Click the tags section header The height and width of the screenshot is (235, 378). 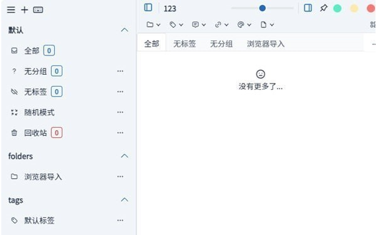[16, 200]
